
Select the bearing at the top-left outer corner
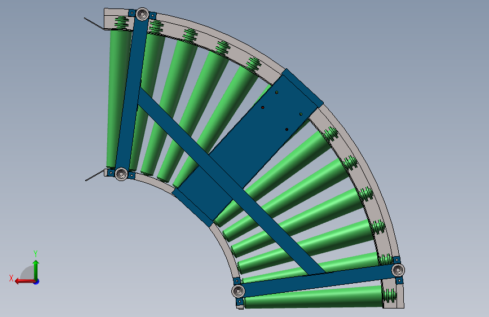142,14
